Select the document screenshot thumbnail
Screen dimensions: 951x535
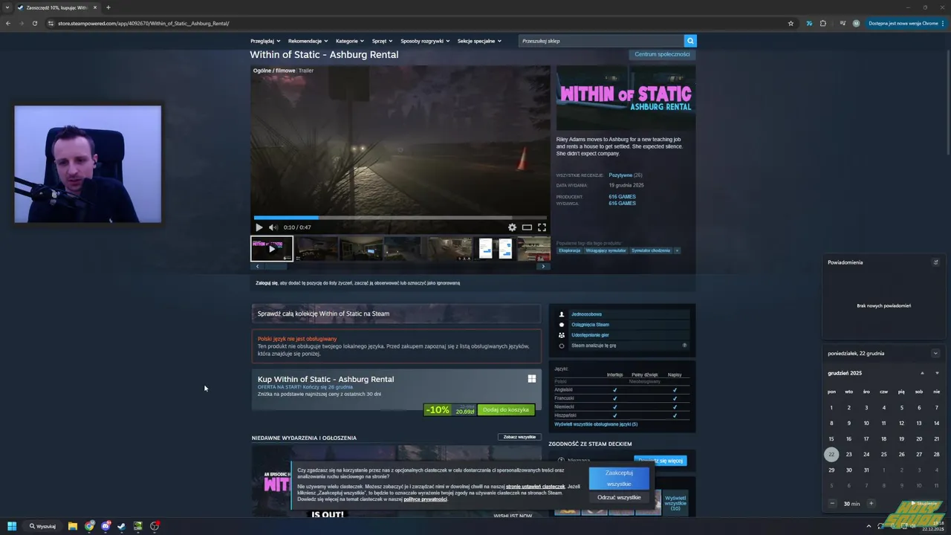click(x=495, y=249)
